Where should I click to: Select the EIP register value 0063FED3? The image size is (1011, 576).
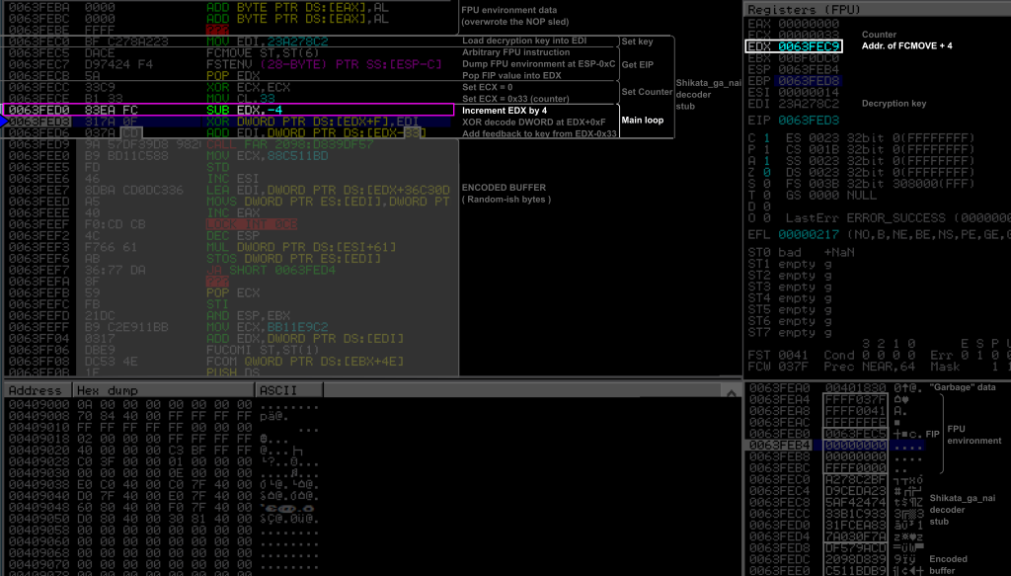[809, 120]
